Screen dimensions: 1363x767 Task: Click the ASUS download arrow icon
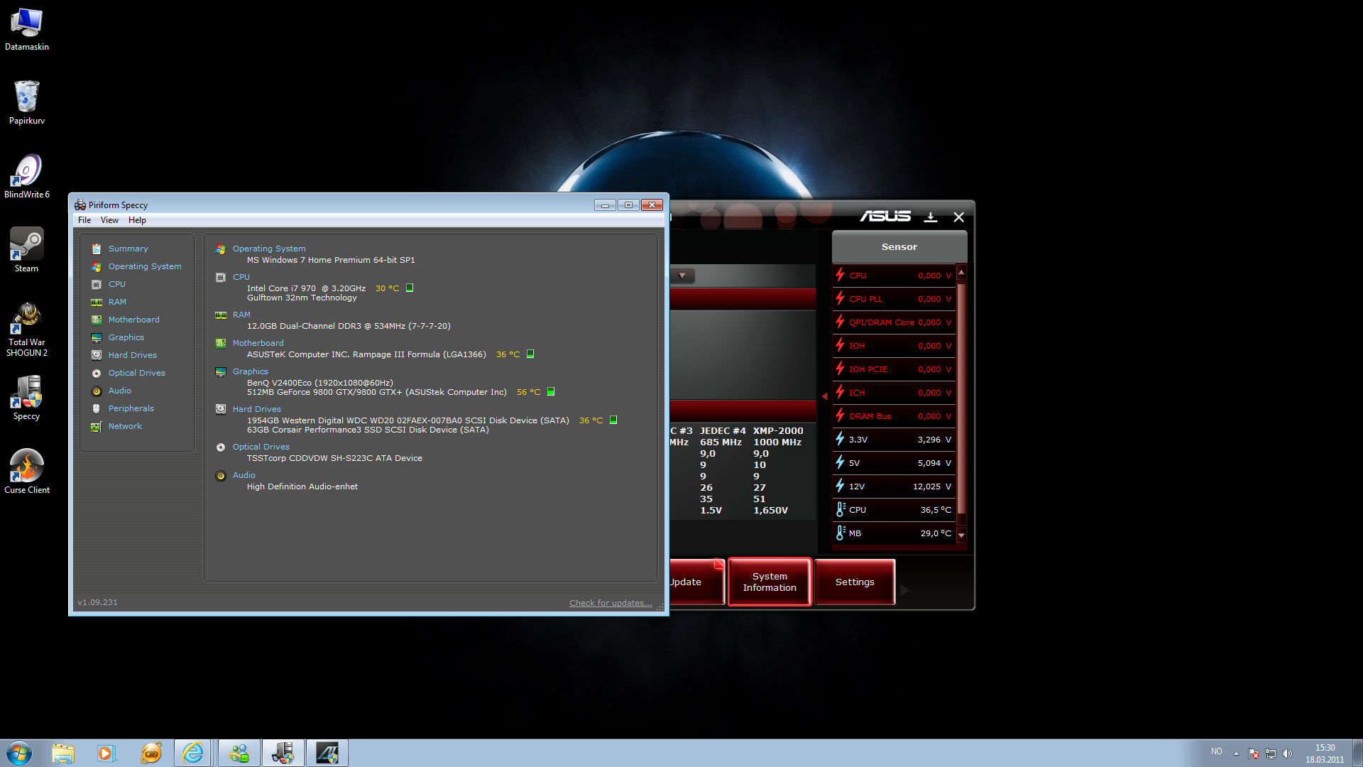click(x=931, y=217)
